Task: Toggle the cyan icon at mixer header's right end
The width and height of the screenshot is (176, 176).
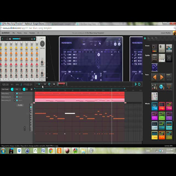Action: [x=34, y=39]
